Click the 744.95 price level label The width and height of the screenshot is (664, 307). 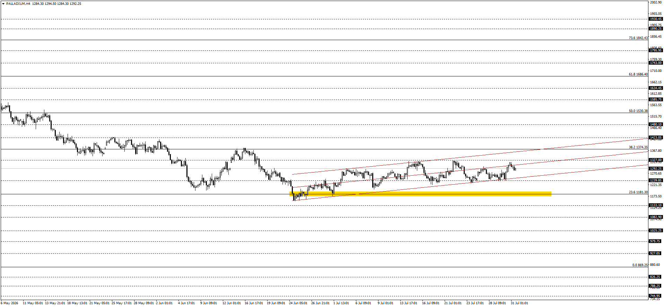[656, 296]
